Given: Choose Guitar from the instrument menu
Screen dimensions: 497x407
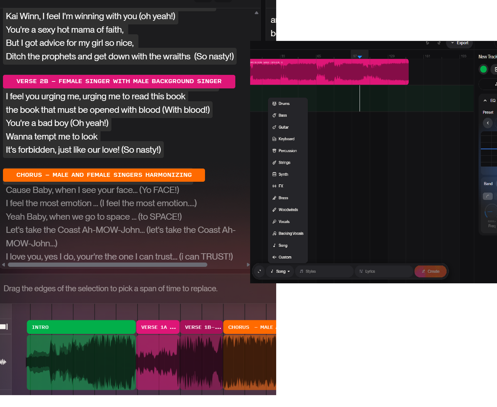Looking at the screenshot, I should coord(288,127).
